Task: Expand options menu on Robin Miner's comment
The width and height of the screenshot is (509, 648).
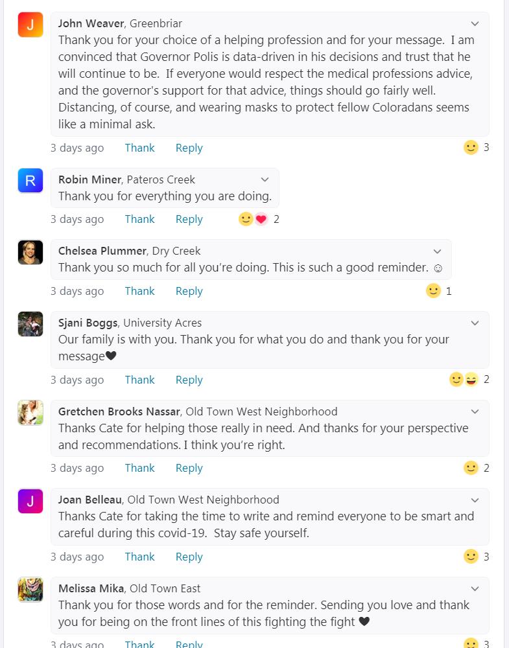Action: click(265, 179)
